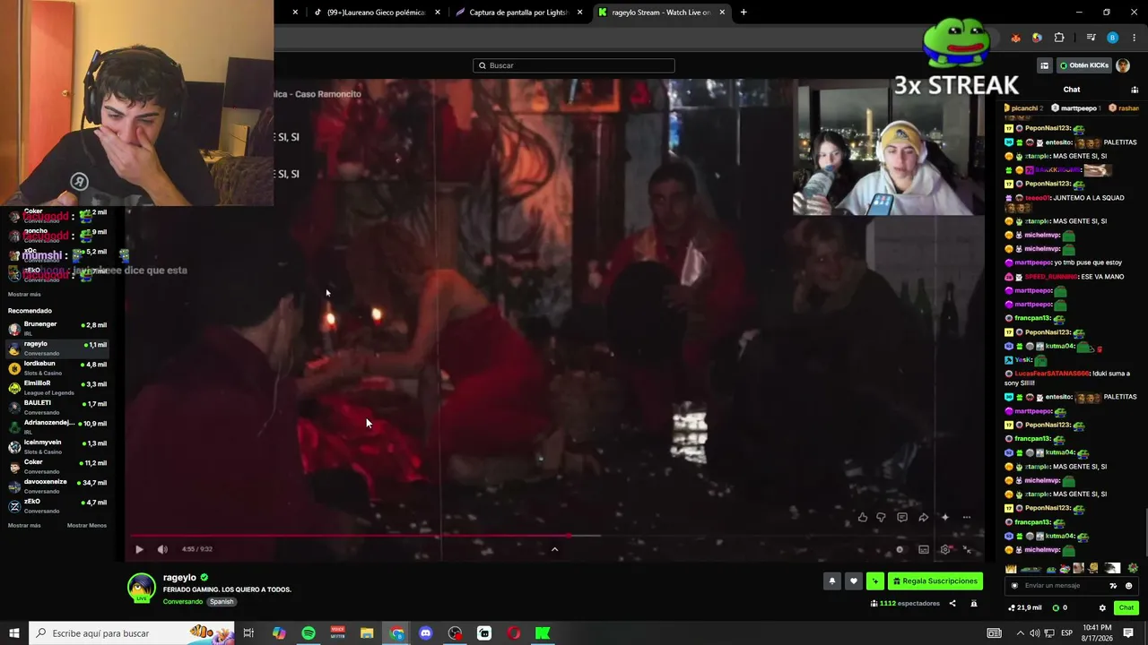
Task: Select the rageylo Stream browser tab
Action: (661, 13)
